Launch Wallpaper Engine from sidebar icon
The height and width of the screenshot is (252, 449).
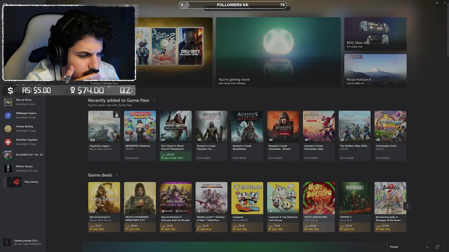tap(8, 115)
